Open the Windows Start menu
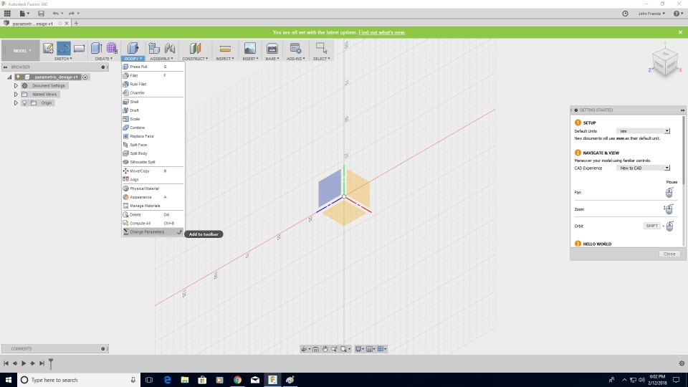This screenshot has width=688, height=387. (x=9, y=380)
